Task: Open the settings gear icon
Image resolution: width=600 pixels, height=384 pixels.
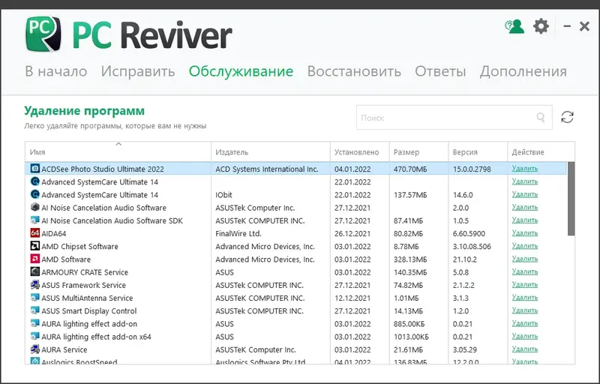Action: (541, 26)
